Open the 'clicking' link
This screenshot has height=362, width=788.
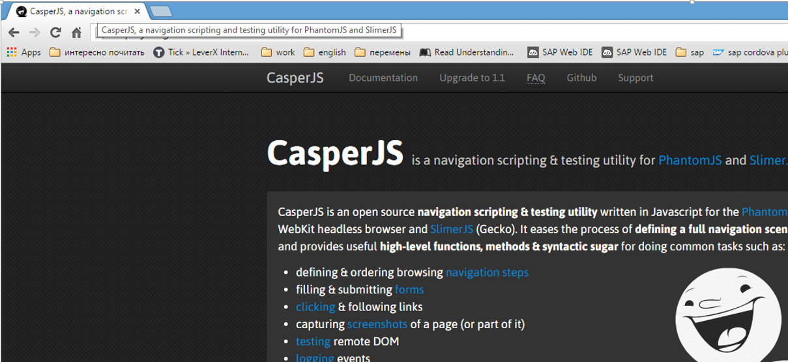315,307
